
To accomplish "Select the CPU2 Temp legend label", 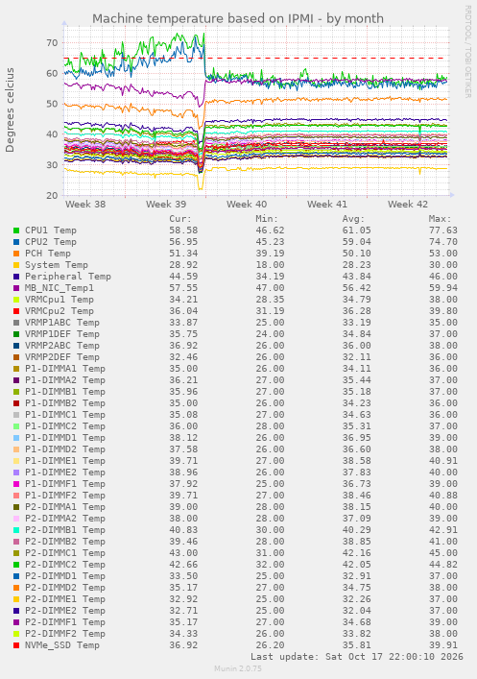I will pos(51,242).
